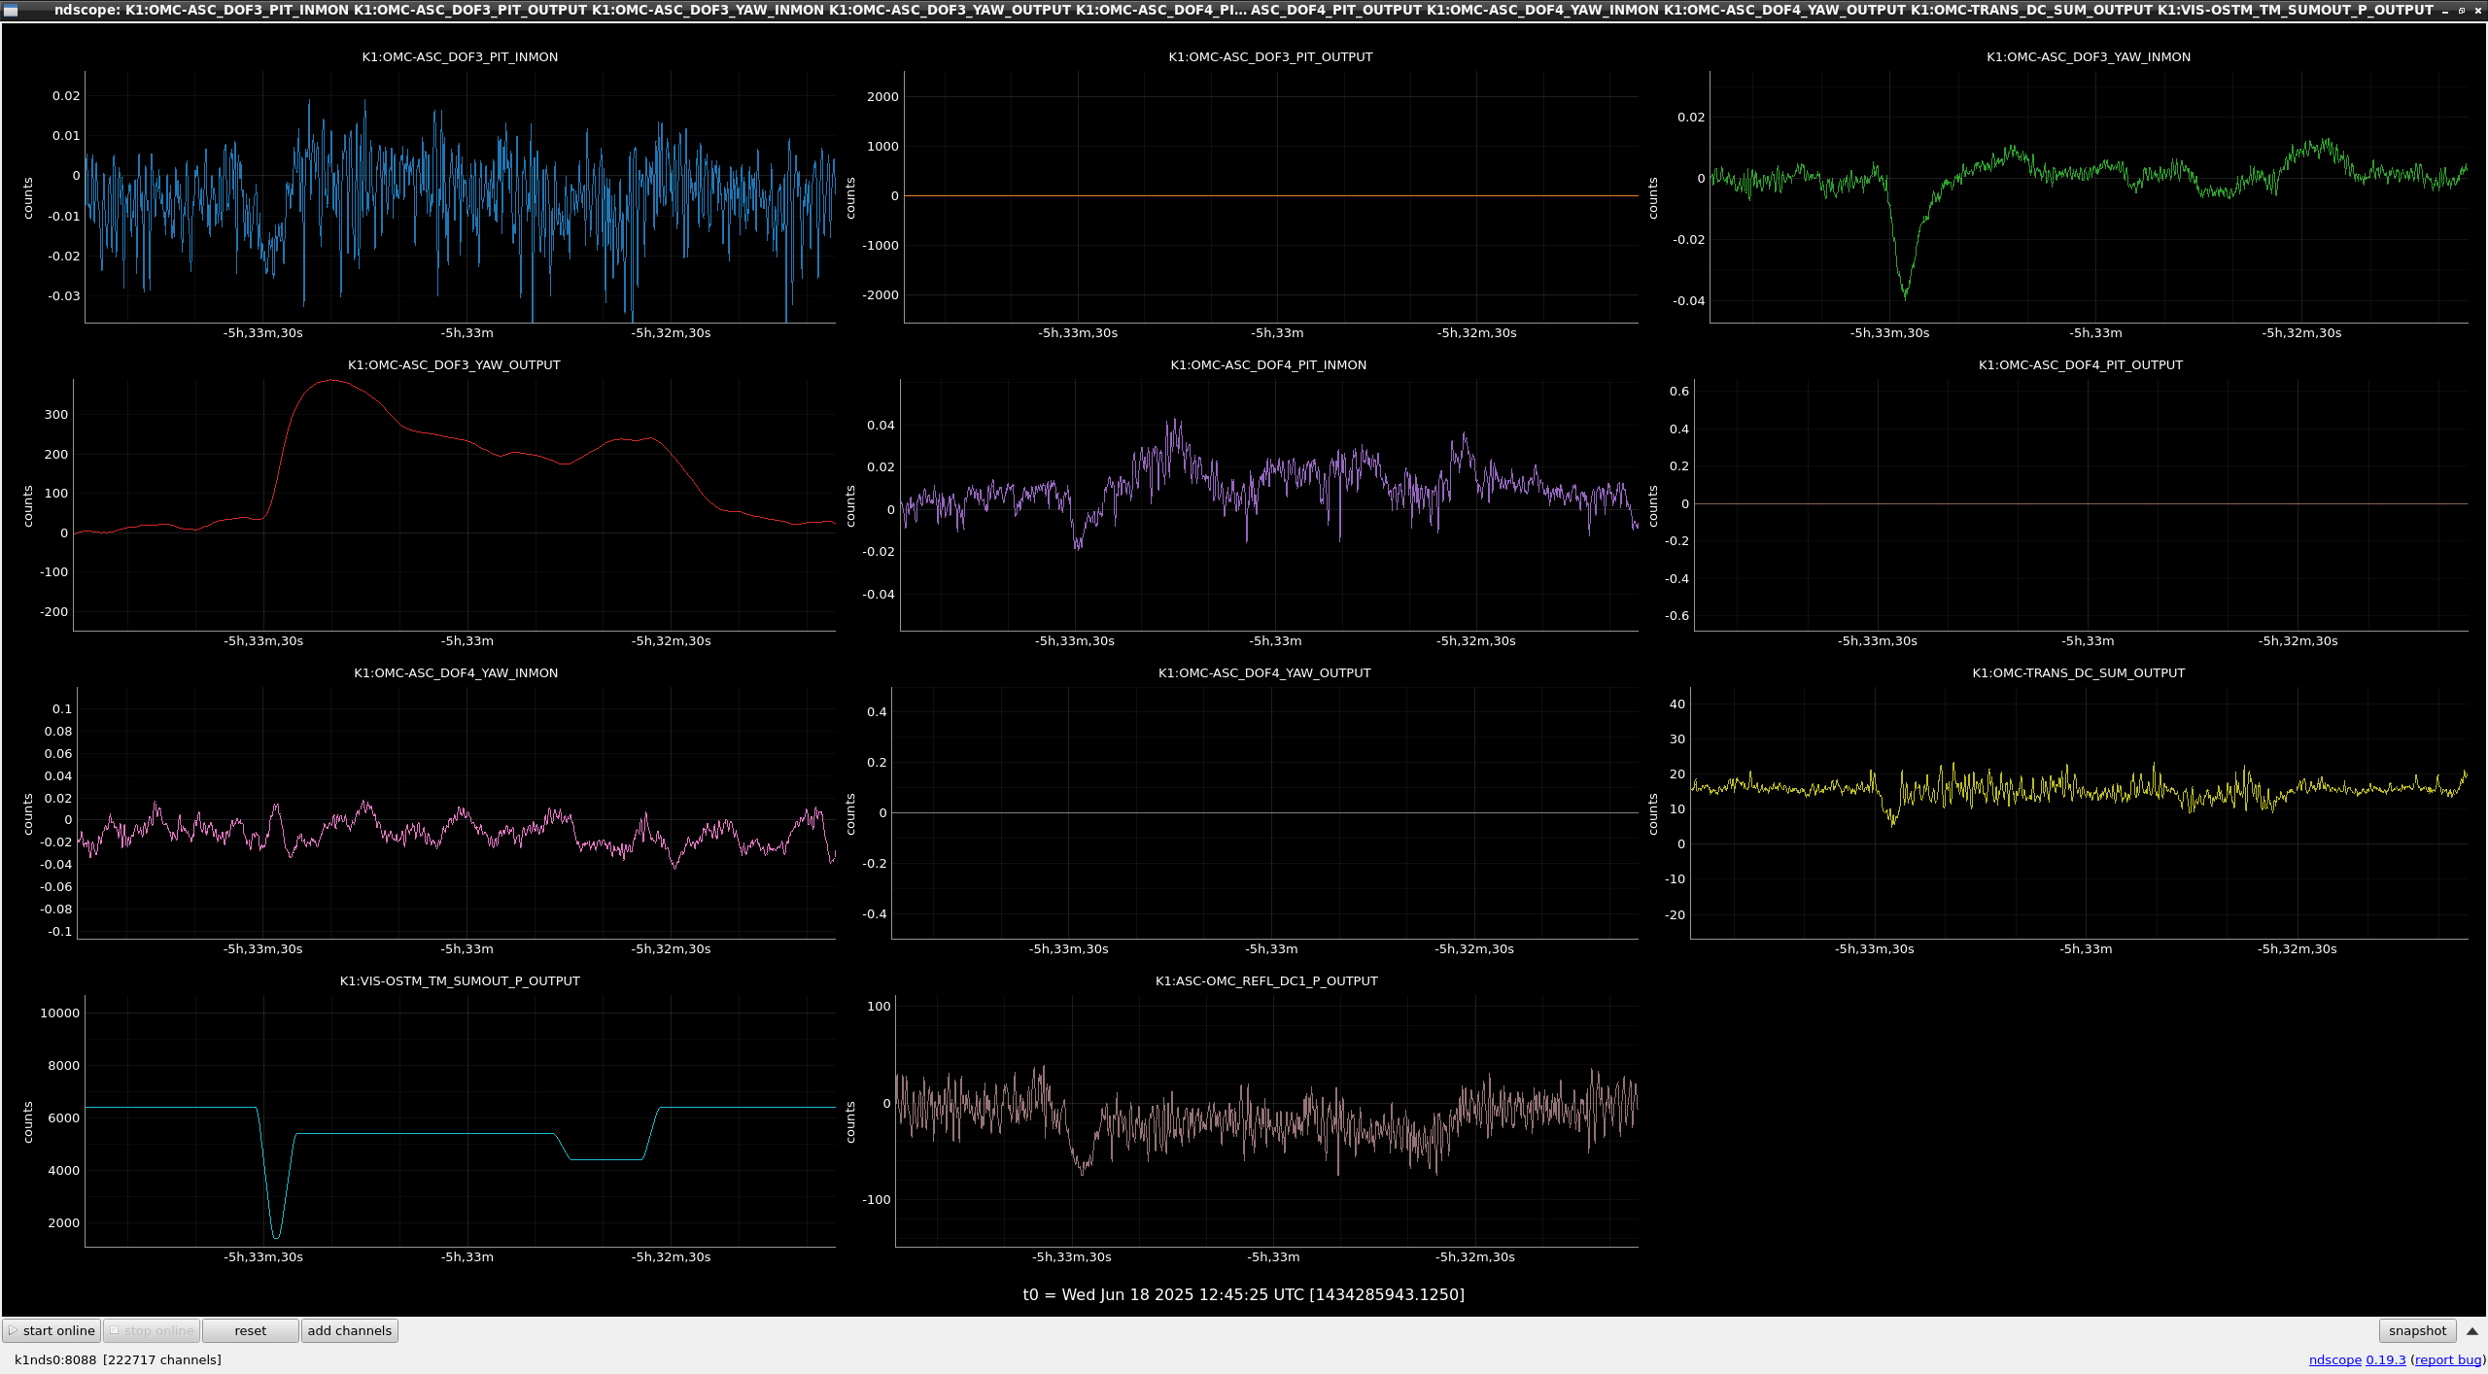The width and height of the screenshot is (2488, 1374).
Task: Select the K1:OMC-ASC_DOF4_PIT_OUTPUT plot title
Action: click(x=2081, y=364)
